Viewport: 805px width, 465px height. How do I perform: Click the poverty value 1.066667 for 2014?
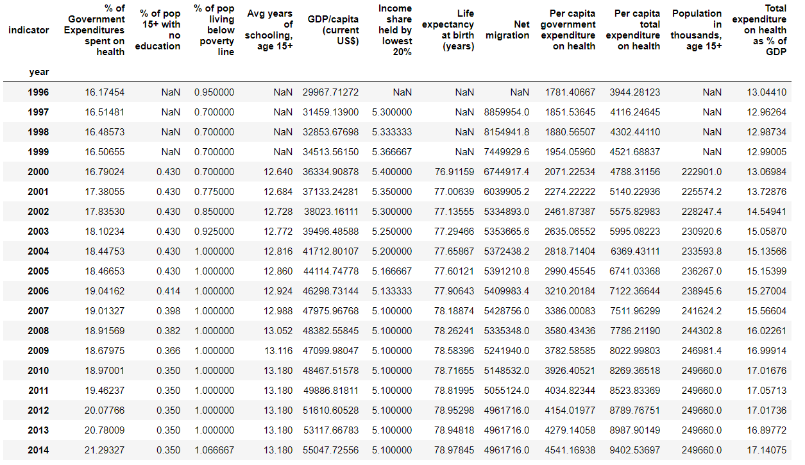214,450
